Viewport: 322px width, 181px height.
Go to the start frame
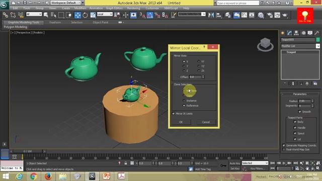tap(273, 163)
